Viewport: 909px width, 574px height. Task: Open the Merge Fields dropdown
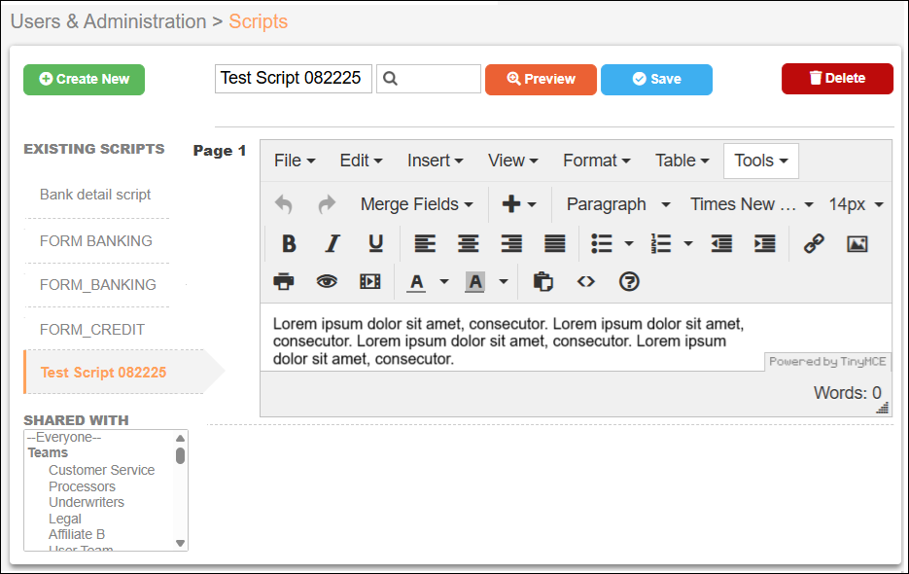416,204
